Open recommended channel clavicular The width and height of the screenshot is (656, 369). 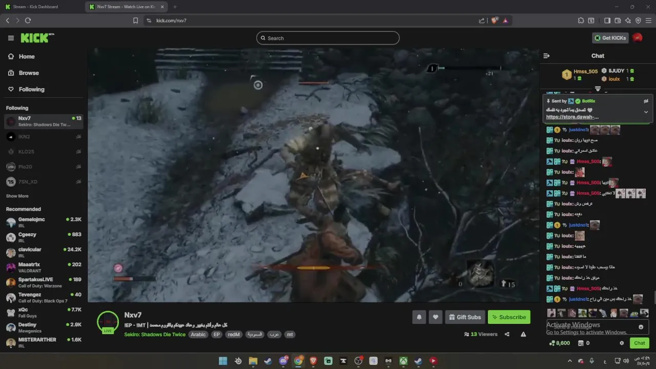(x=44, y=252)
